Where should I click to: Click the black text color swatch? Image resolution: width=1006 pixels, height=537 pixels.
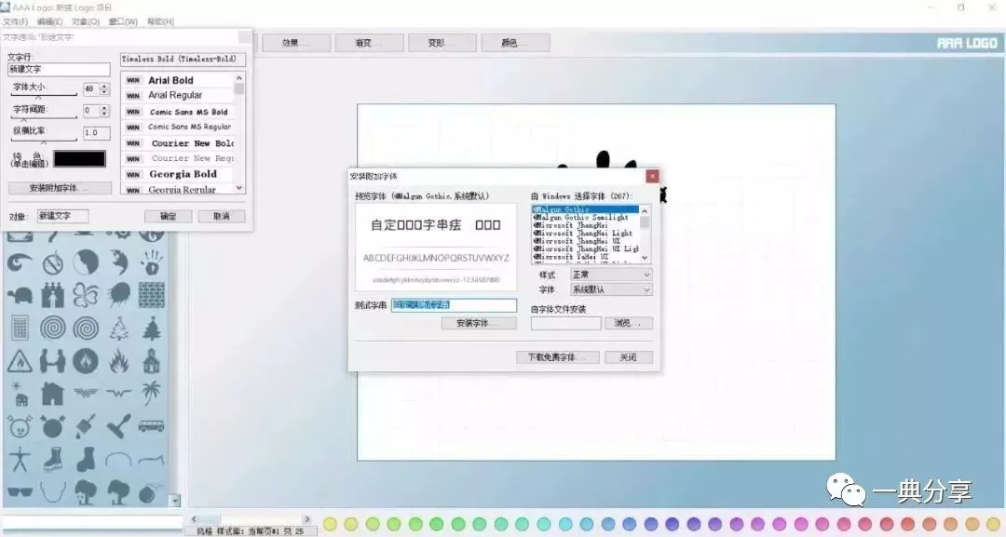[79, 159]
